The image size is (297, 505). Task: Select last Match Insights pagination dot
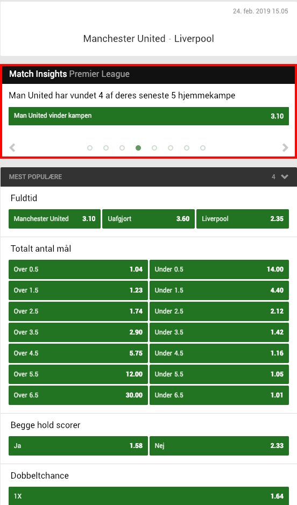click(203, 148)
